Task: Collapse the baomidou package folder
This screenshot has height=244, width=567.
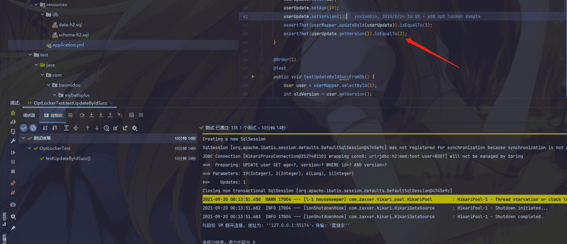Action: [49, 85]
